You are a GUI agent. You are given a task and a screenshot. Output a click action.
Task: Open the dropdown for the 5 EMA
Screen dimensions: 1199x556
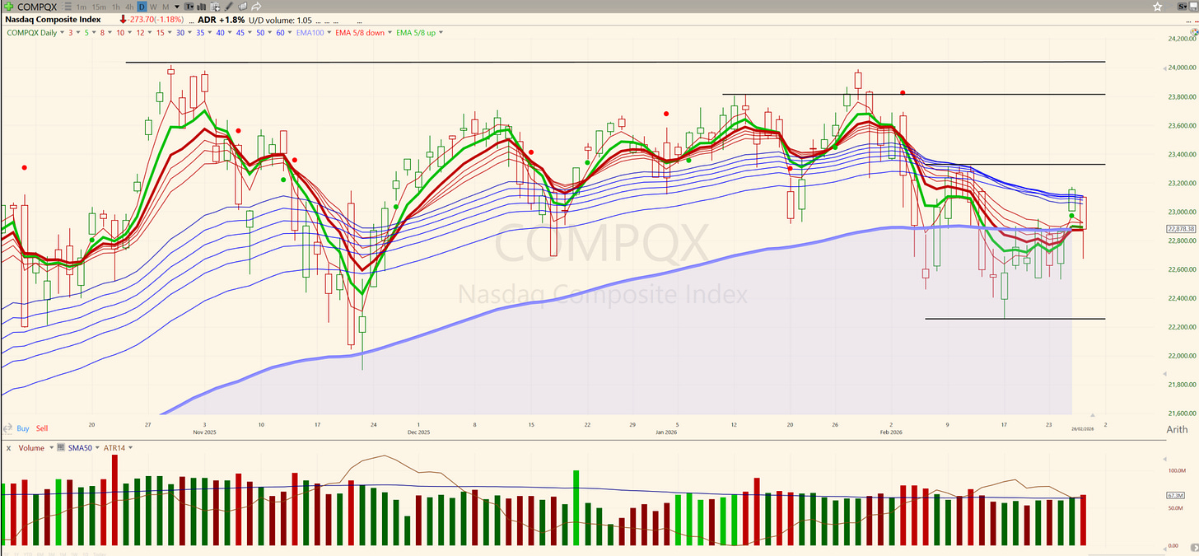(x=94, y=32)
